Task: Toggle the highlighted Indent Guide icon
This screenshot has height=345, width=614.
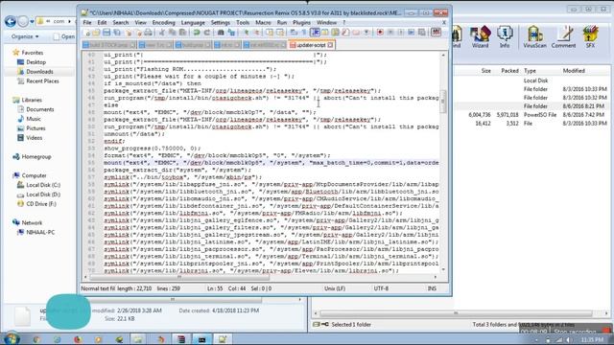Action: click(316, 33)
